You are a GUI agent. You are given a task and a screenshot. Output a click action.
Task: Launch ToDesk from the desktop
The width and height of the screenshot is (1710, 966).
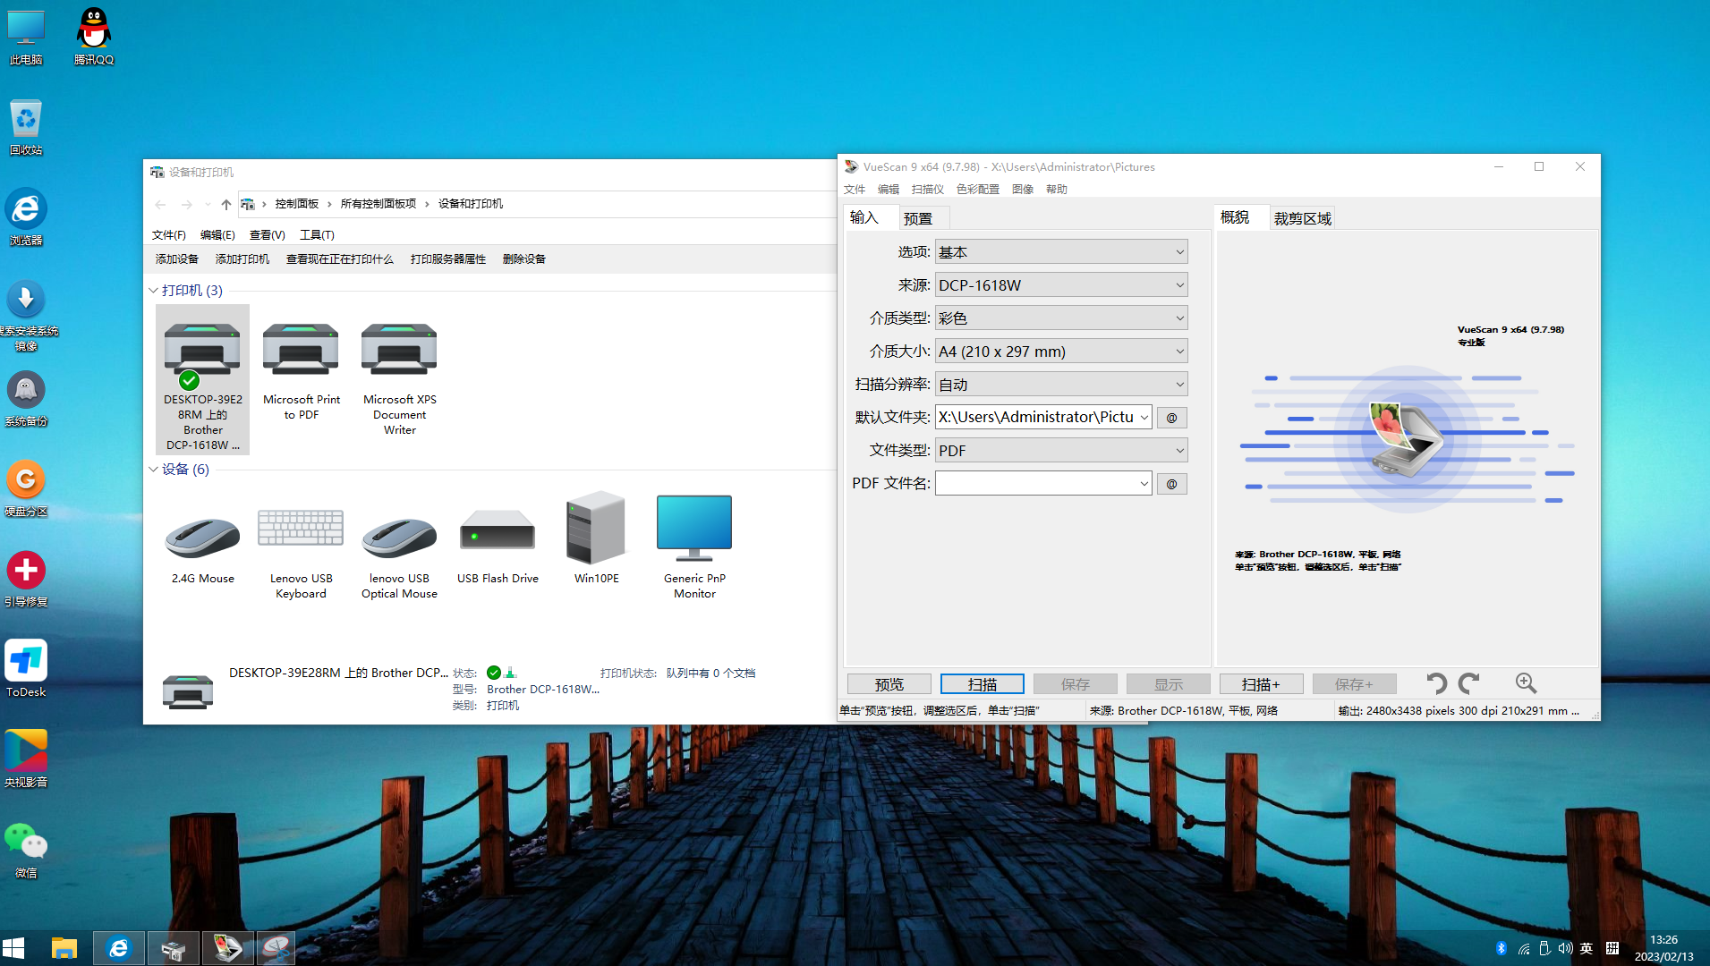26,669
